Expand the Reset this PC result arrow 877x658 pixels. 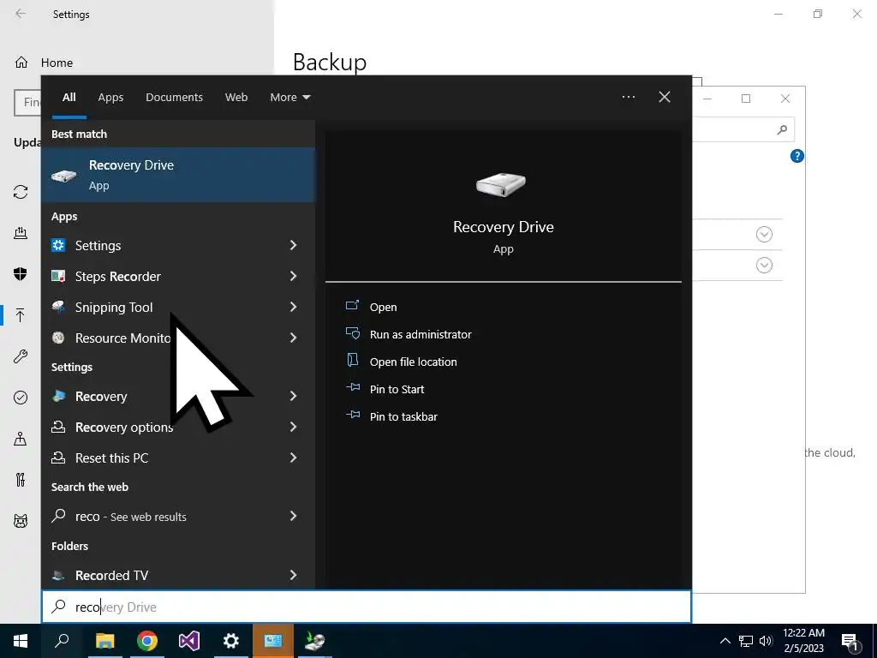click(293, 458)
